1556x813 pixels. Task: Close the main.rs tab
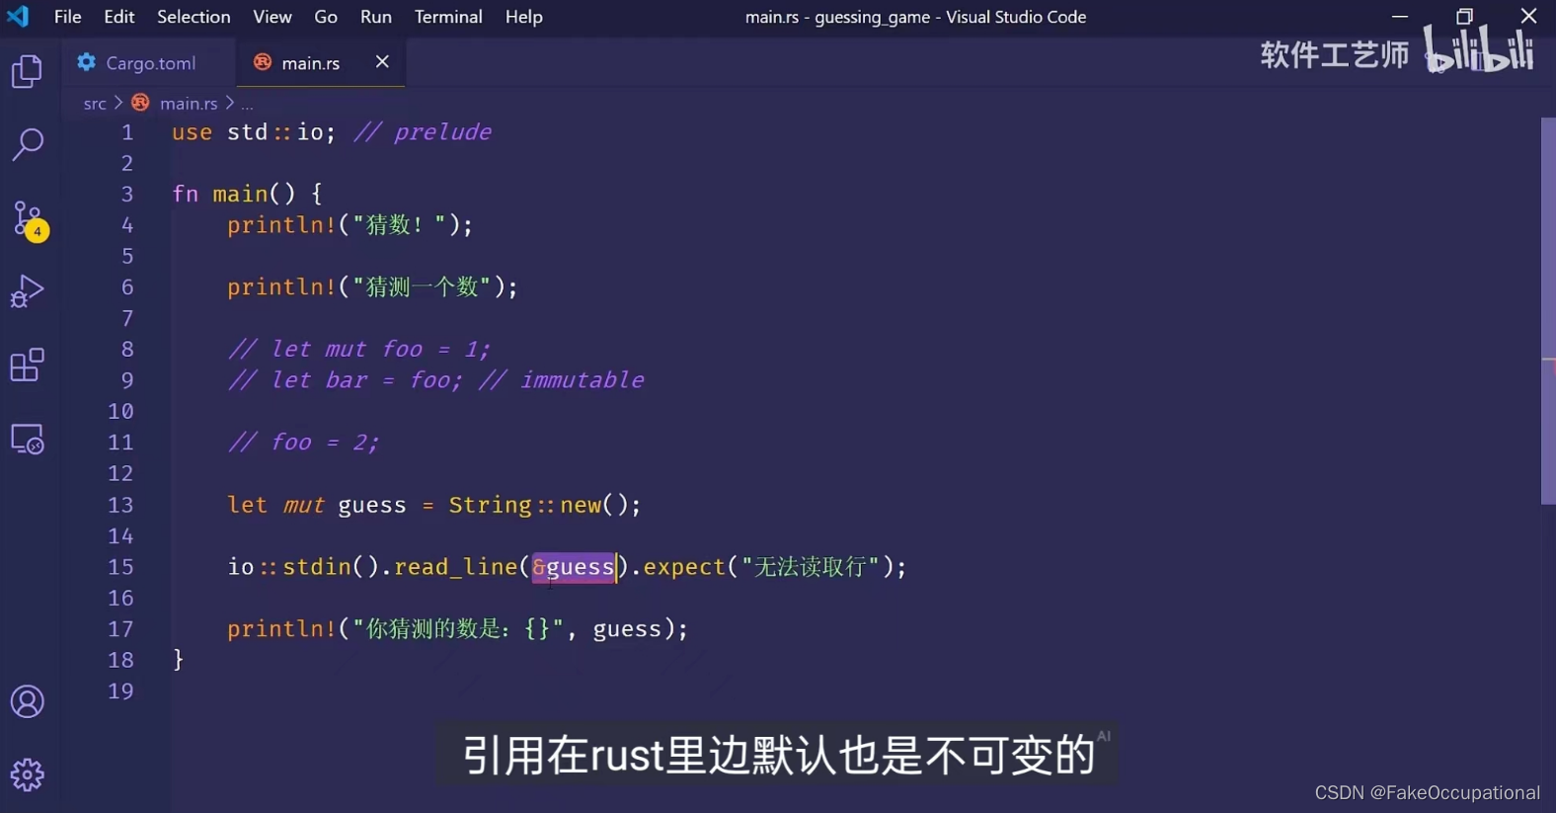click(x=382, y=62)
